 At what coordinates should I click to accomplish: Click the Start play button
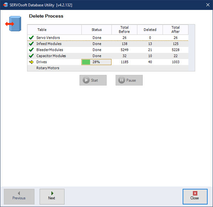coord(93,80)
